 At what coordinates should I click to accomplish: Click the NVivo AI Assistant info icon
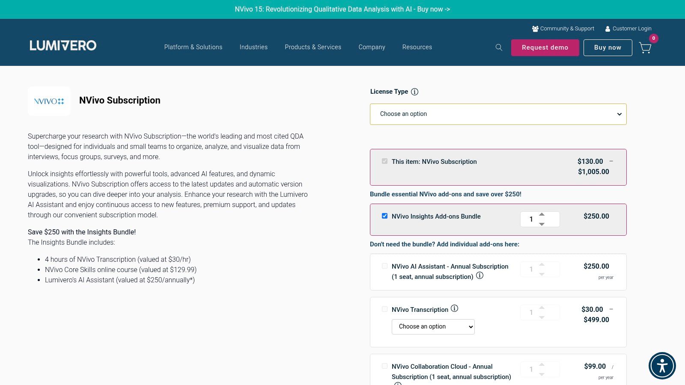(480, 276)
